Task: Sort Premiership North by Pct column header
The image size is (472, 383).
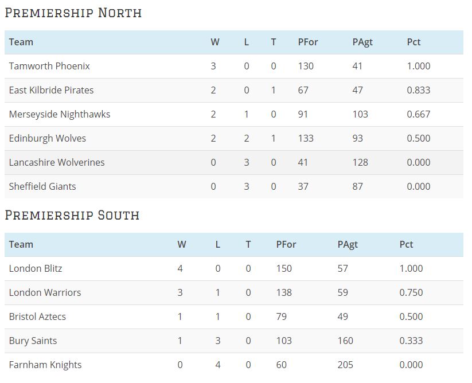Action: (x=414, y=42)
